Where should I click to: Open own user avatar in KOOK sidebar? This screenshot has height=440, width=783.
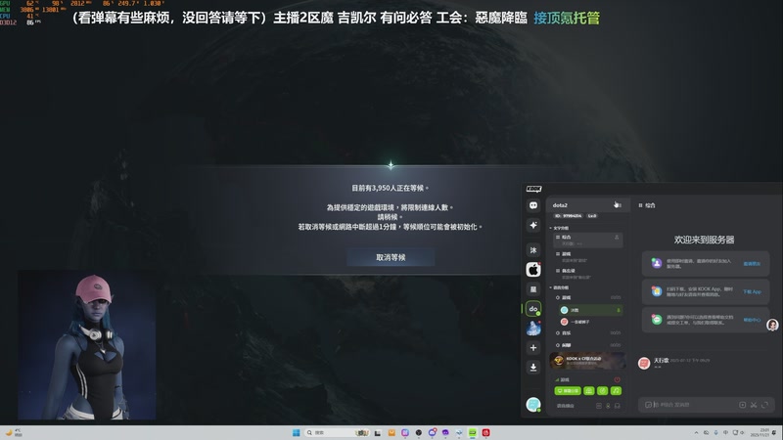click(x=532, y=404)
